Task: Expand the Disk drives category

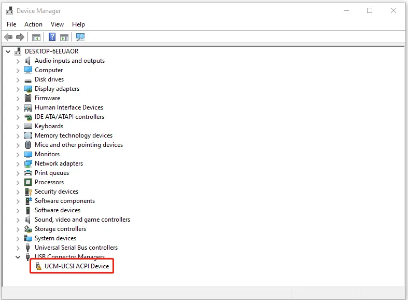Action: 18,80
